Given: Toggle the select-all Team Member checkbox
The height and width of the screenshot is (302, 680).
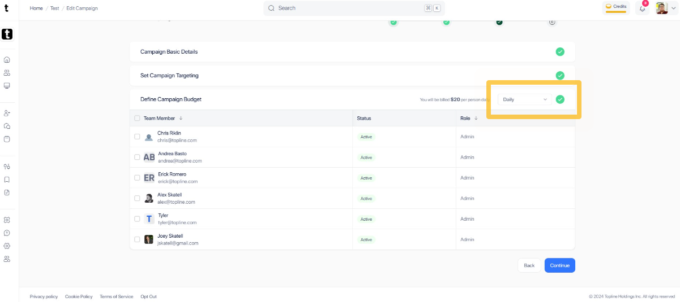Looking at the screenshot, I should [137, 118].
